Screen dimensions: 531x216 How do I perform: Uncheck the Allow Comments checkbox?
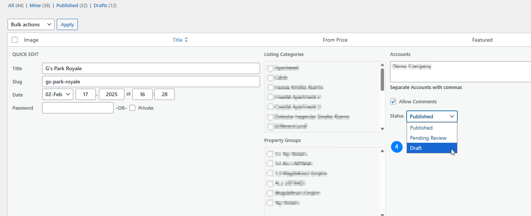coord(393,101)
